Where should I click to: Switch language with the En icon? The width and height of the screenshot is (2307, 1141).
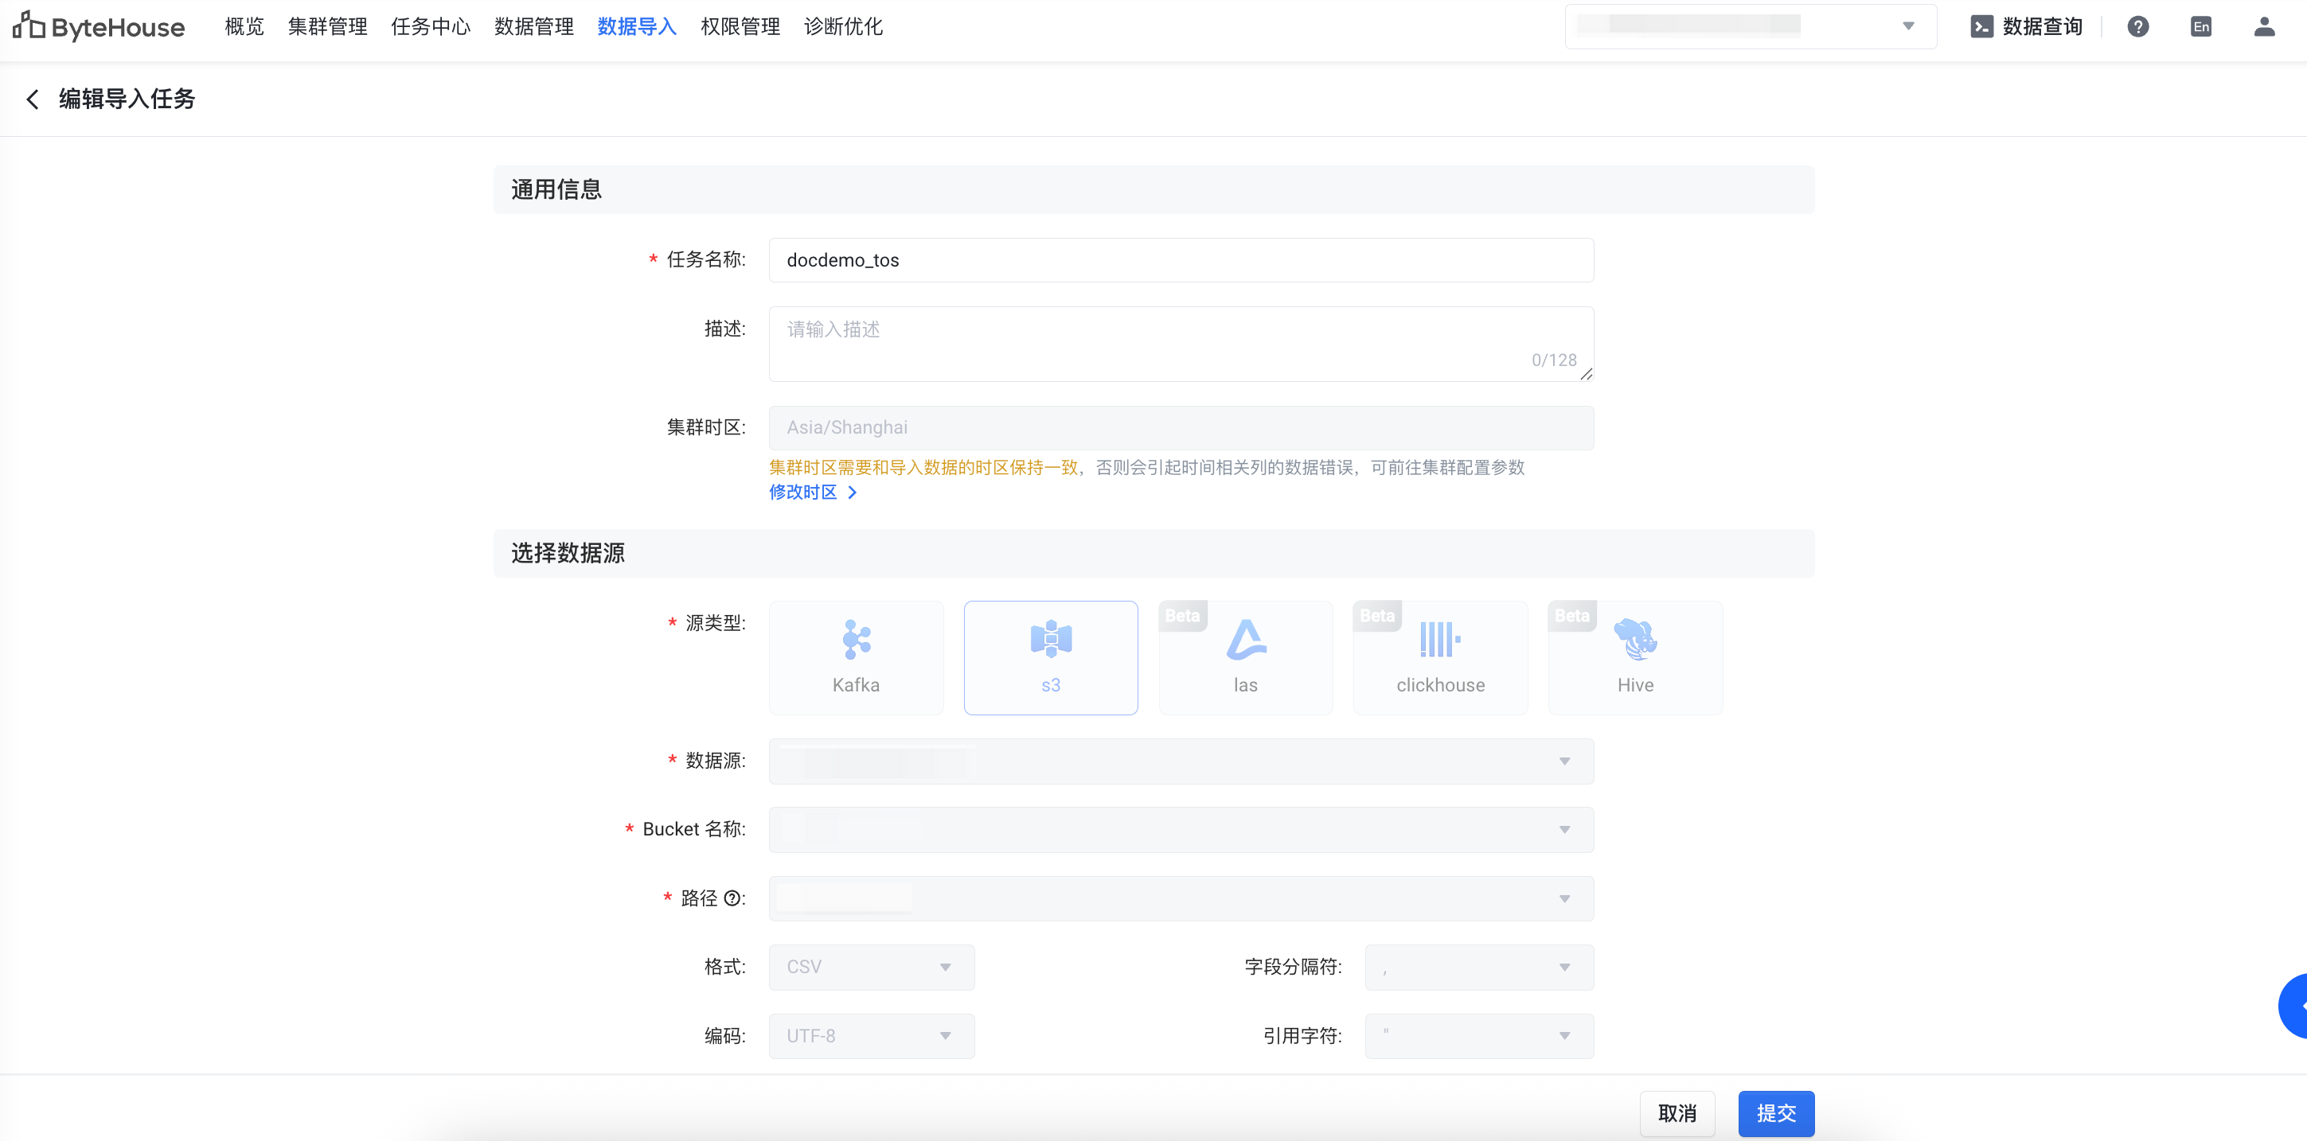[x=2200, y=27]
